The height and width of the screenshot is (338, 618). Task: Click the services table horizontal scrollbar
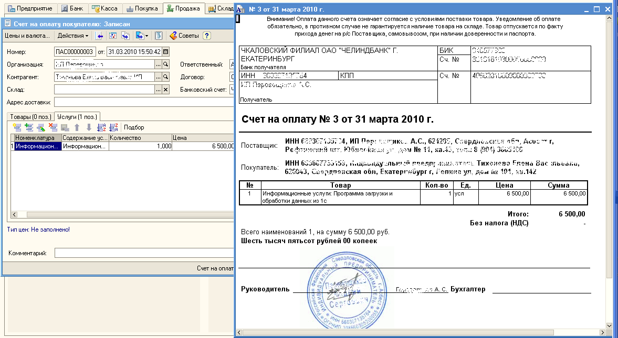click(130, 215)
